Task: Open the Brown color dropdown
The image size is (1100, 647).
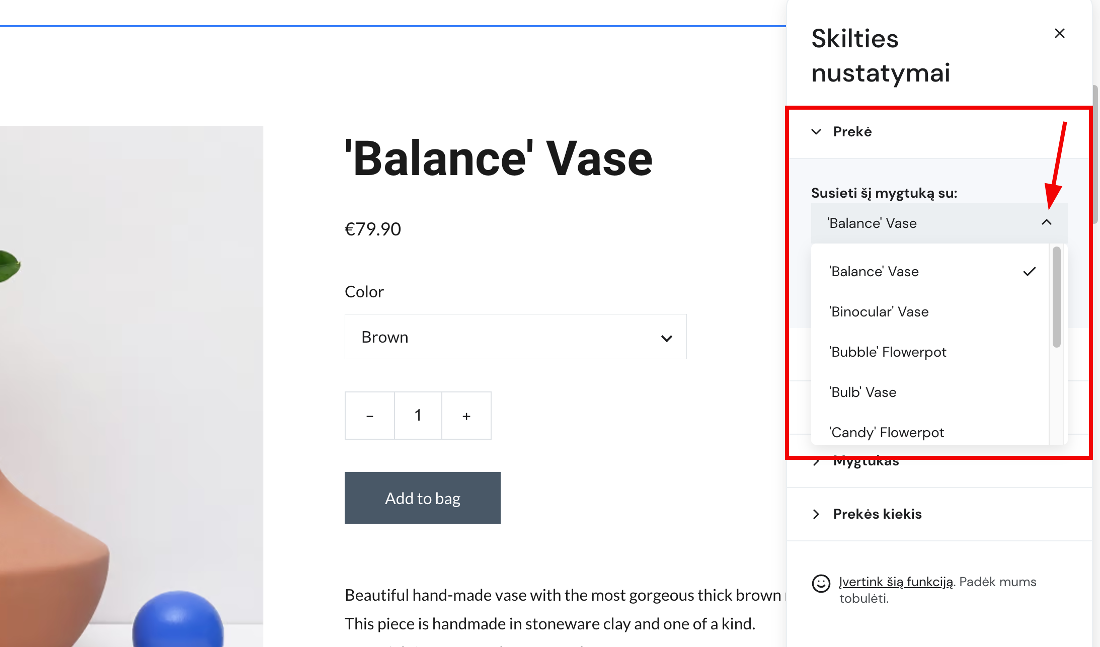Action: 515,337
